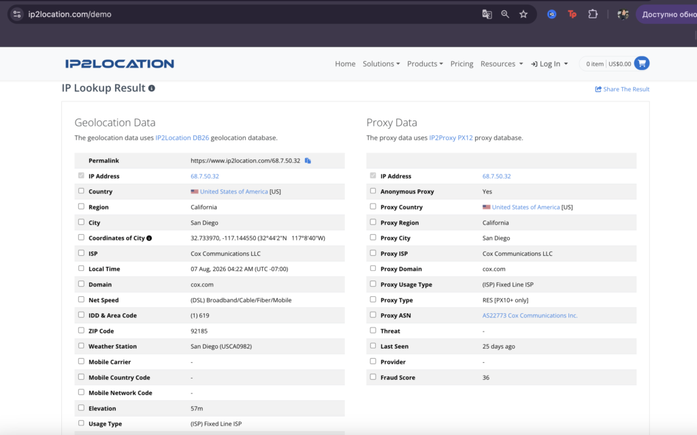Click the coordinates value 32.733970, -117.144550
The height and width of the screenshot is (435, 697).
(x=258, y=238)
